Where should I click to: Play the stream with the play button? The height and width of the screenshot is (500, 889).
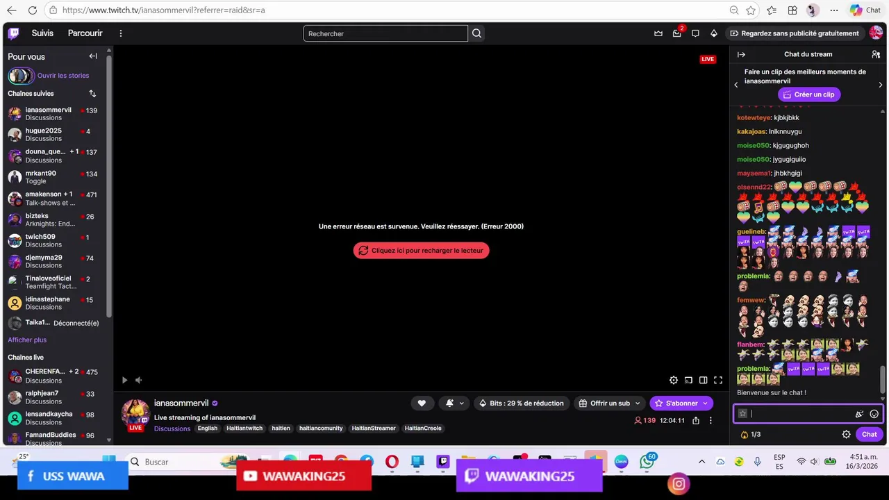click(124, 380)
